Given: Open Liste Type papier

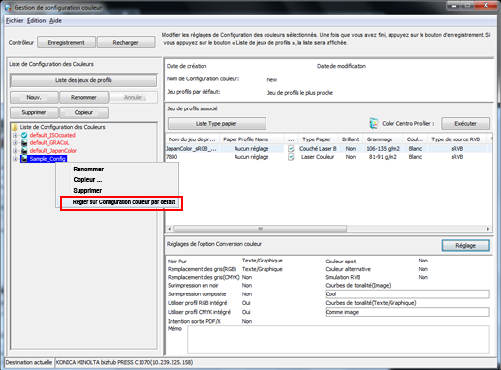Looking at the screenshot, I should (x=216, y=123).
